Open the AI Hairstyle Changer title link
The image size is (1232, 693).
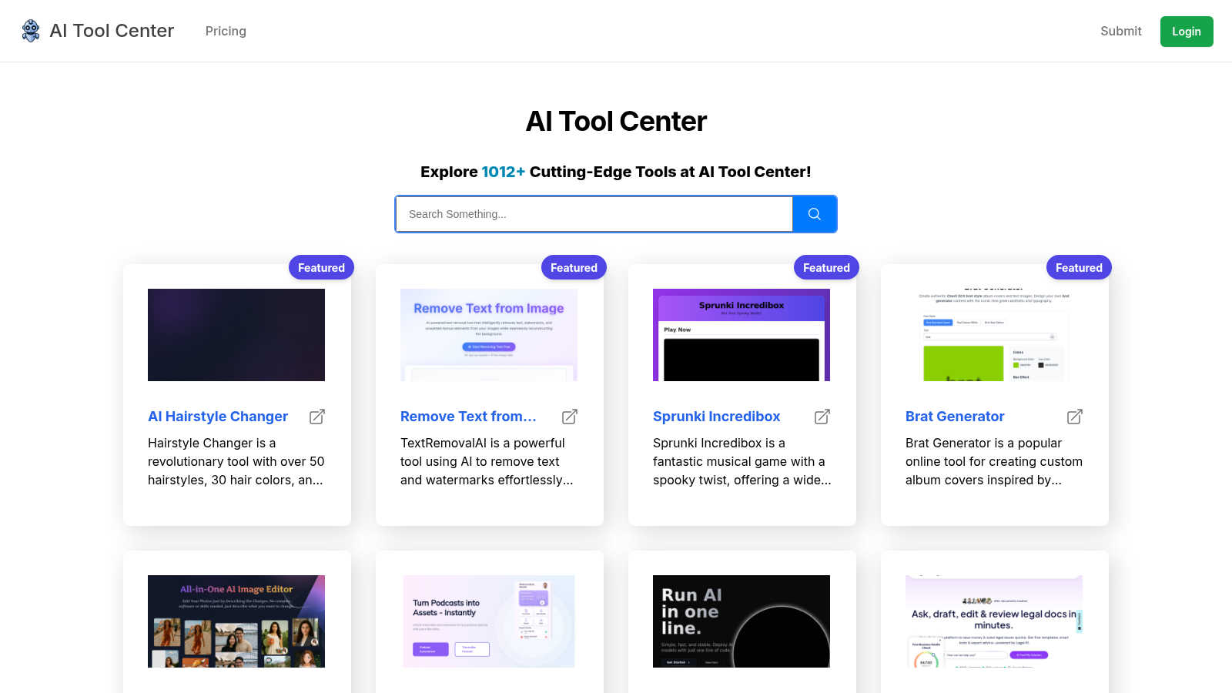[x=218, y=417]
